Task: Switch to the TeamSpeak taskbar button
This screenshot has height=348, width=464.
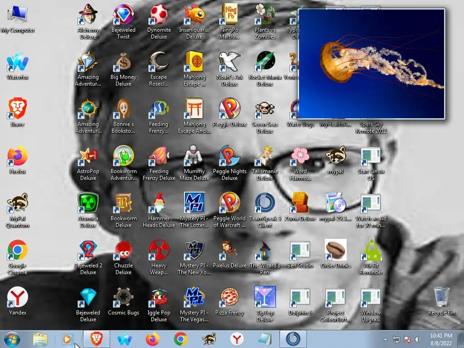Action: coord(293,339)
